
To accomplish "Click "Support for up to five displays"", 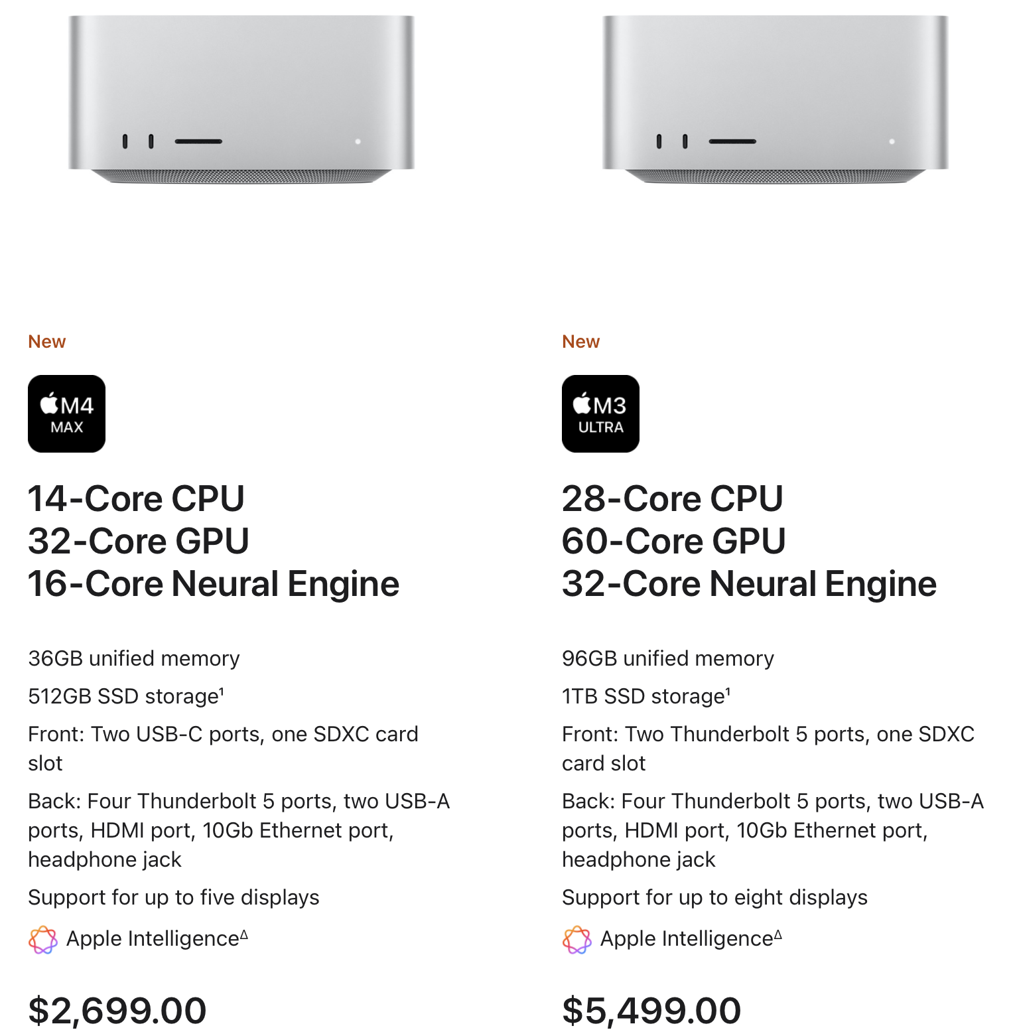I will (x=173, y=897).
